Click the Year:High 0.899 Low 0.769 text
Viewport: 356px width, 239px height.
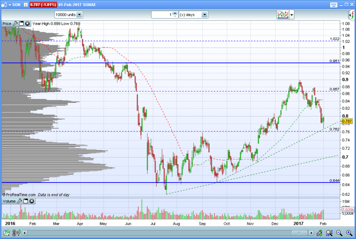coord(56,23)
